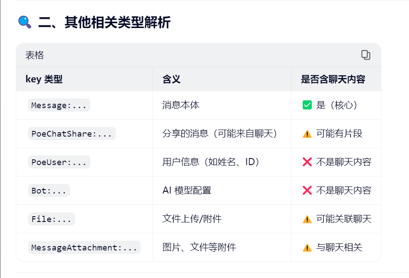The height and width of the screenshot is (278, 409).
Task: Click the Bot:... code tag
Action: 49,190
